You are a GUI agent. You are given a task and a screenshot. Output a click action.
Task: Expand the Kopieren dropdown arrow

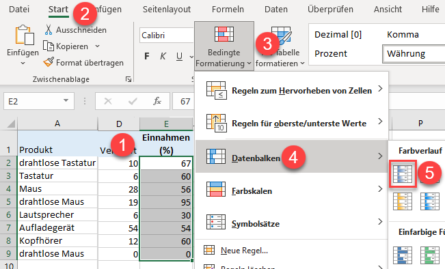[97, 46]
